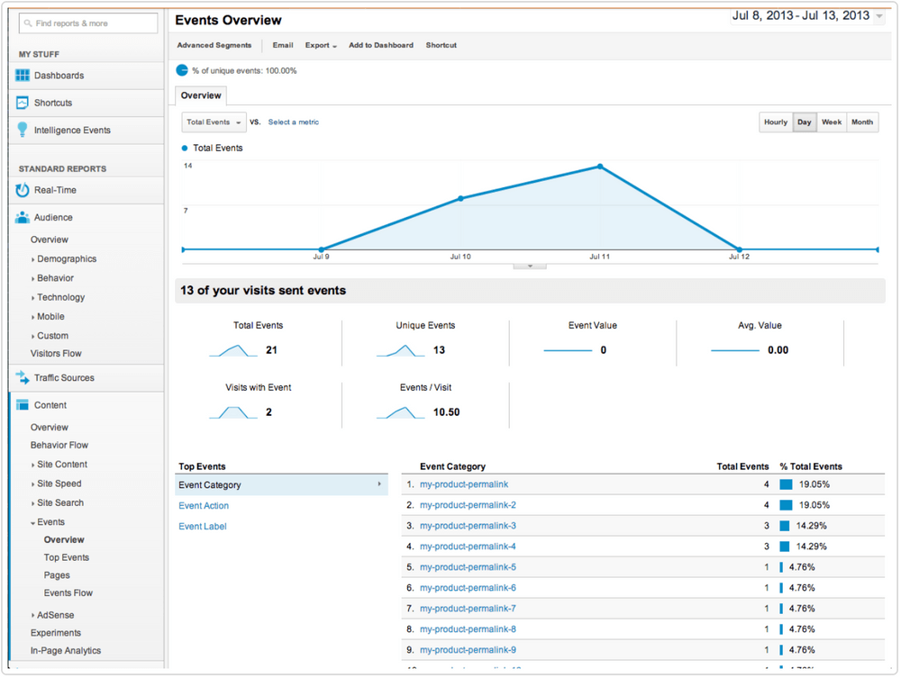Open the Total Events metric dropdown
901x678 pixels.
point(214,122)
